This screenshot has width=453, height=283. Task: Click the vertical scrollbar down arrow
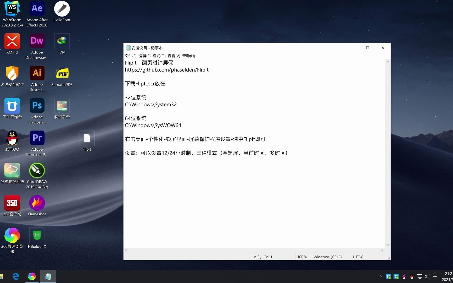click(388, 245)
